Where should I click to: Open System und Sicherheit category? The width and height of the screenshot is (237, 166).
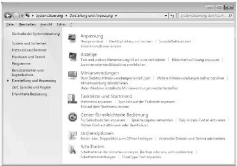[29, 43]
